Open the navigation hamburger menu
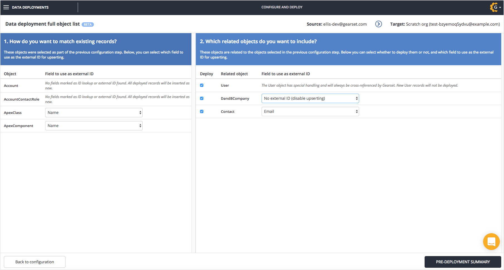The width and height of the screenshot is (504, 270). 6,7
